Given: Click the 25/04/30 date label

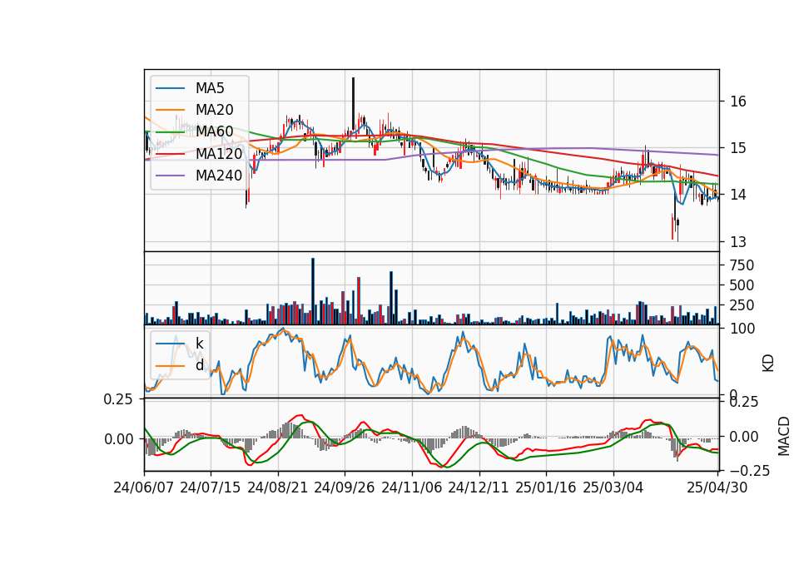Looking at the screenshot, I should click(717, 487).
